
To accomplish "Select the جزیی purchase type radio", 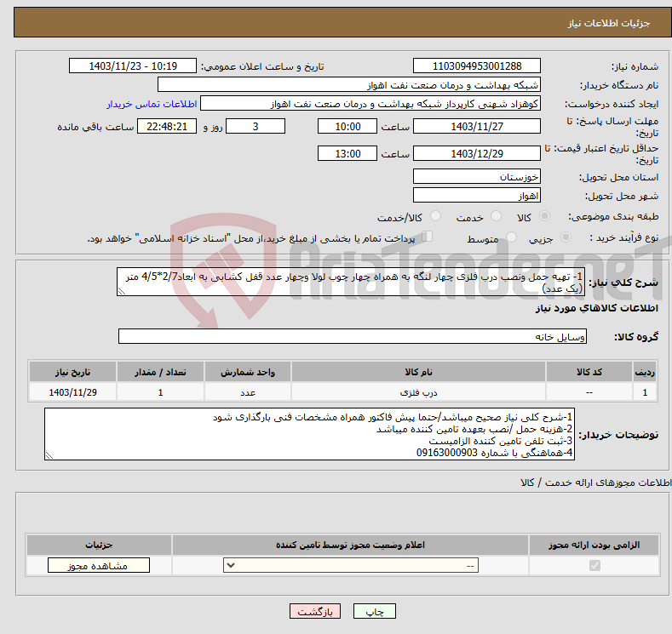I will pyautogui.click(x=566, y=237).
